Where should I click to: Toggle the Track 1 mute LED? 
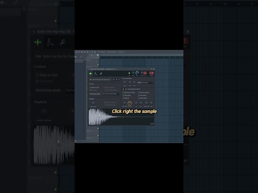[x=98, y=65]
